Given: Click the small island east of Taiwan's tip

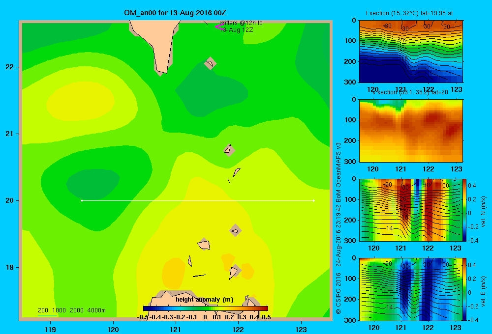Looking at the screenshot, I should pos(210,63).
